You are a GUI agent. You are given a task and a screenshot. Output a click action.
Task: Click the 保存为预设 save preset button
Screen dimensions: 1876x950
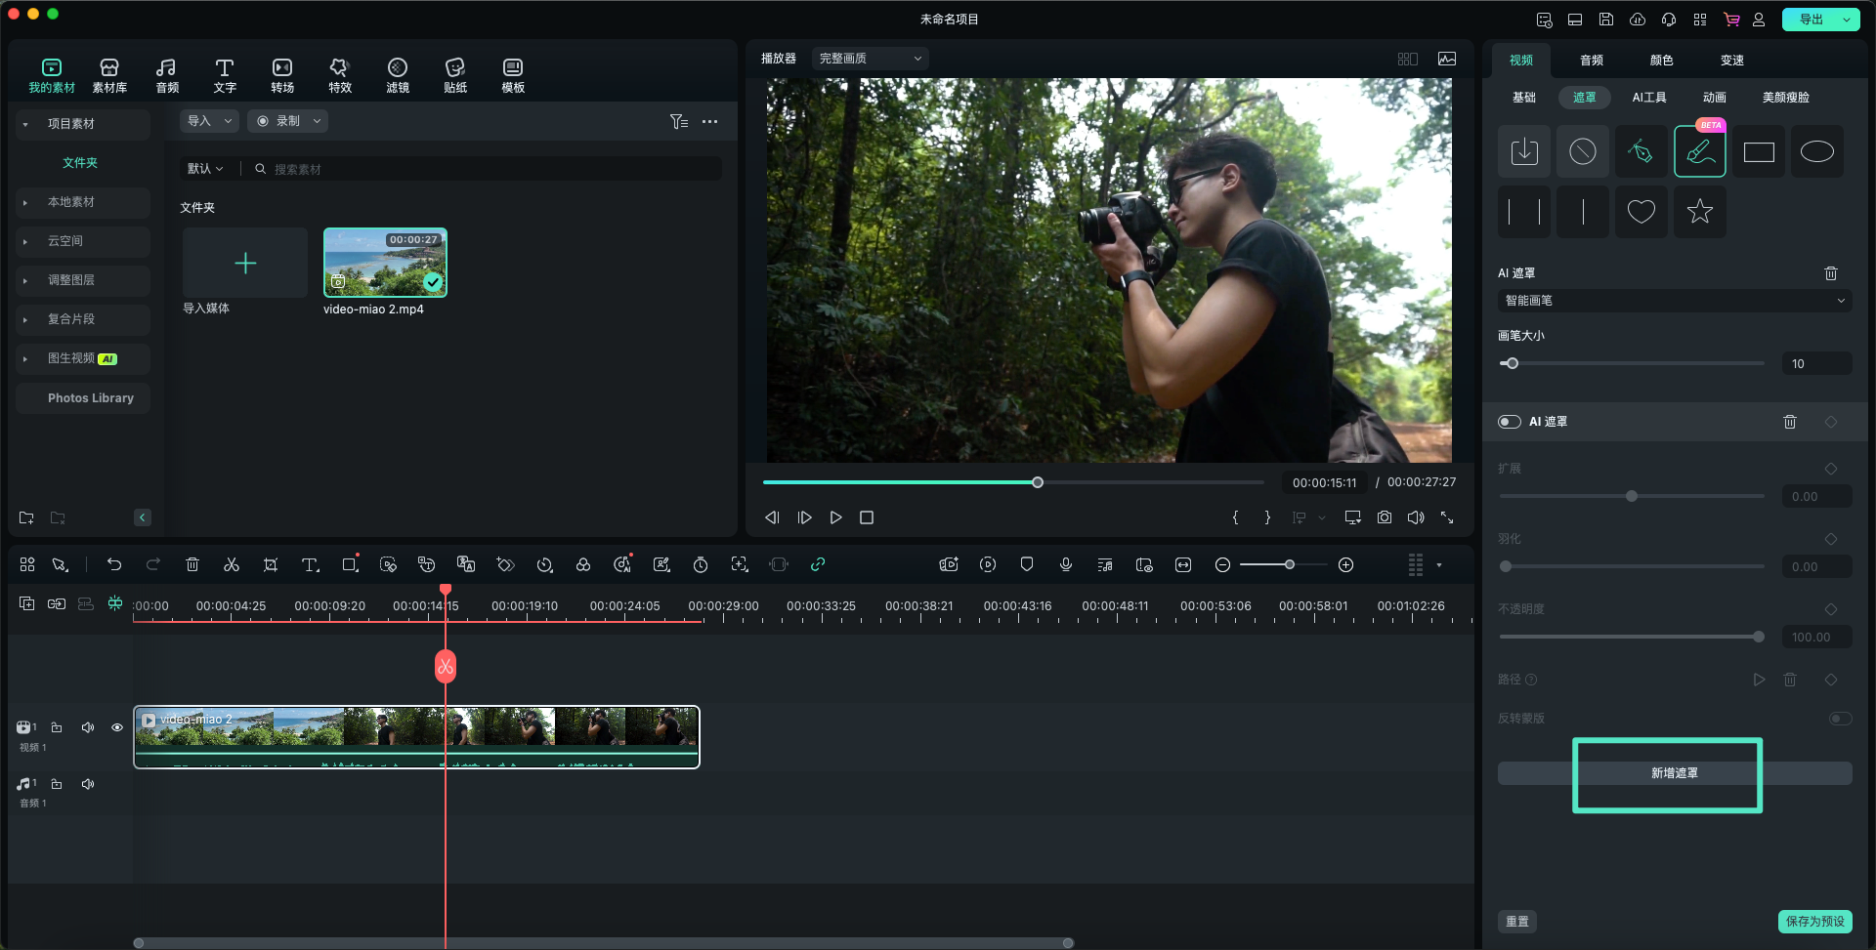[1814, 922]
